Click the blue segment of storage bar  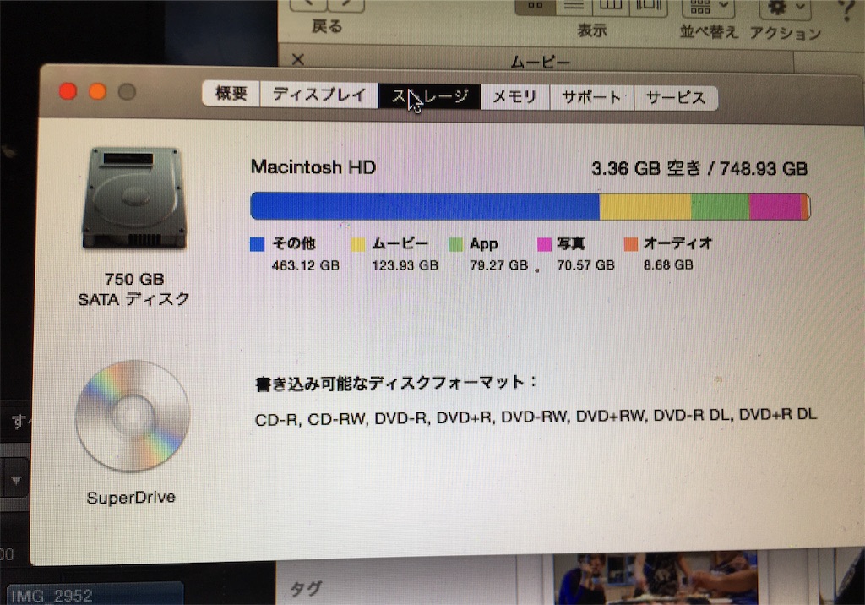pyautogui.click(x=425, y=206)
